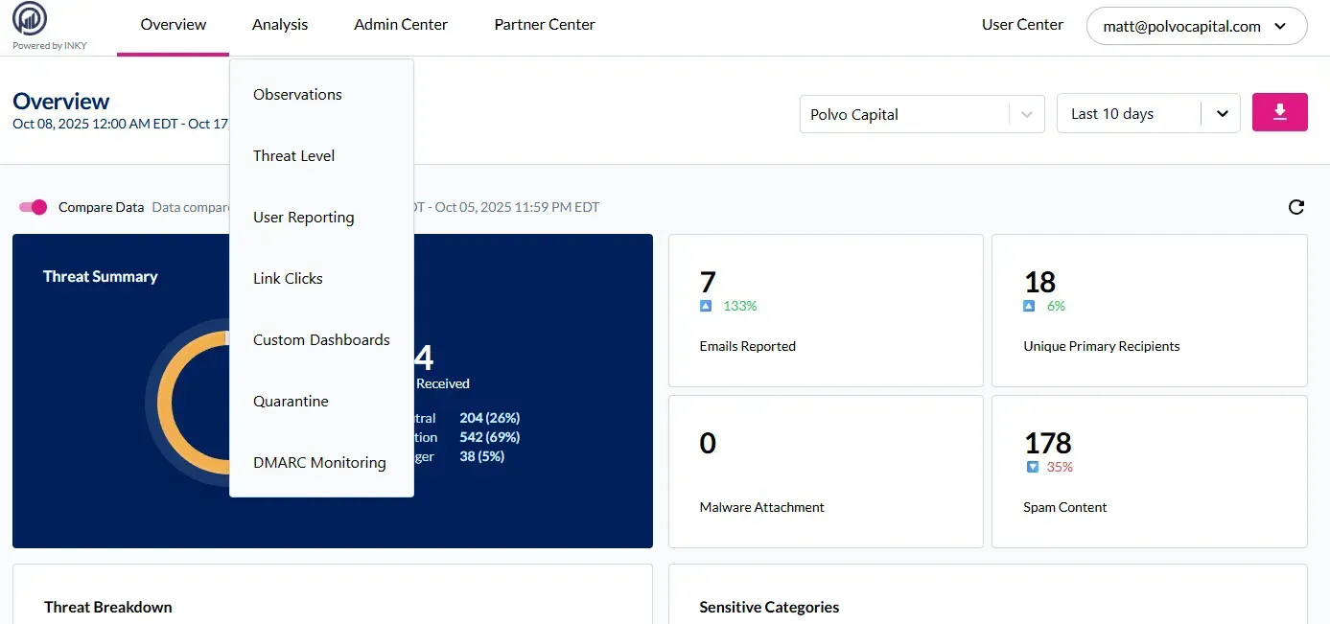
Task: Toggle the Compare Data switch
Action: pyautogui.click(x=34, y=207)
